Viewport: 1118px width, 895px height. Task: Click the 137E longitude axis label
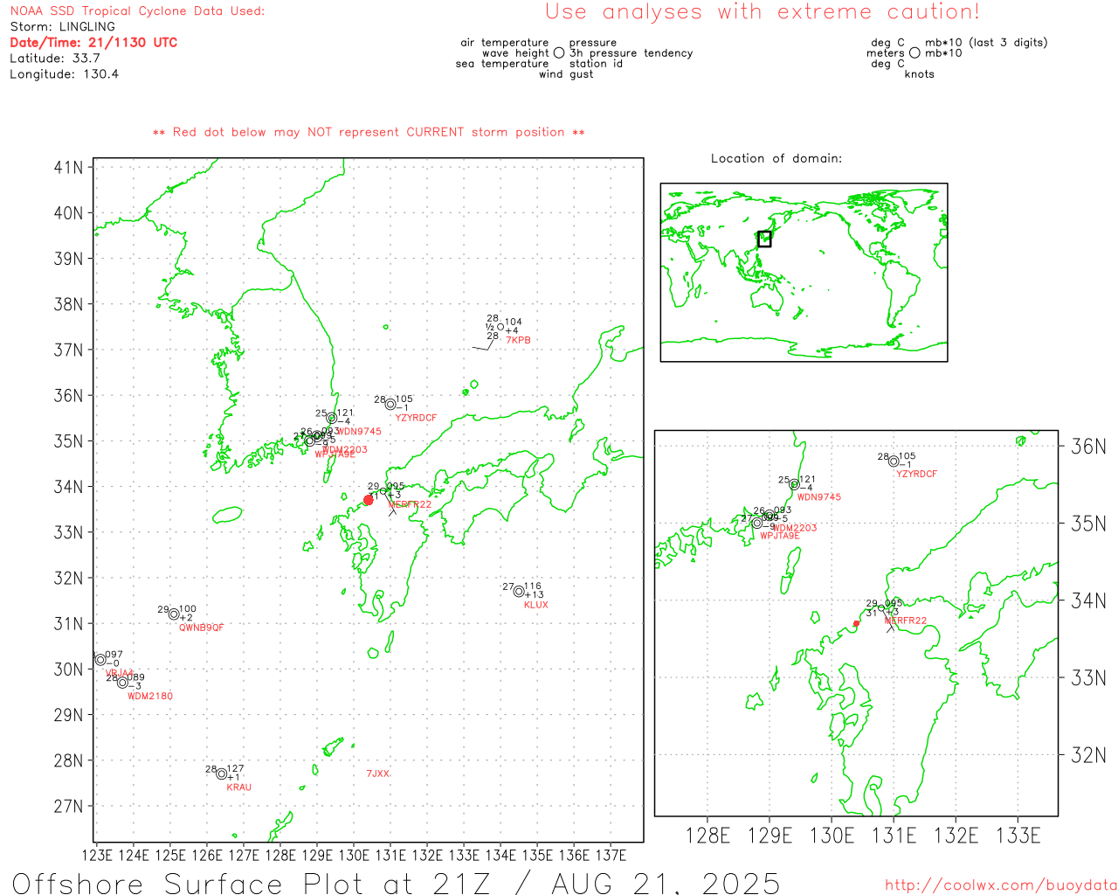coord(610,855)
